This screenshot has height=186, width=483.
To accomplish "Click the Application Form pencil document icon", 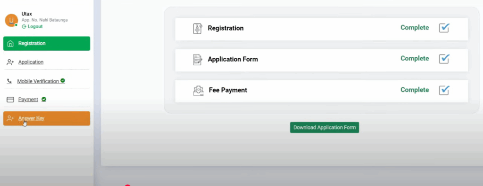I will 198,60.
